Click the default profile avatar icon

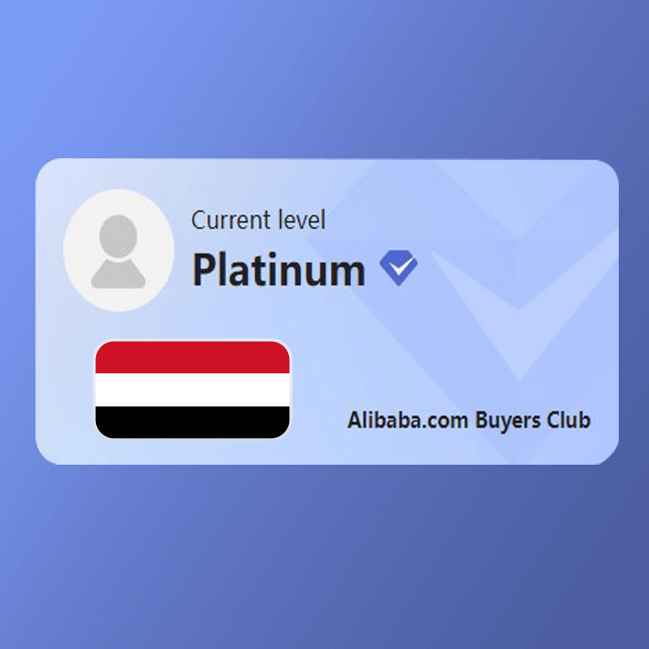tap(119, 250)
